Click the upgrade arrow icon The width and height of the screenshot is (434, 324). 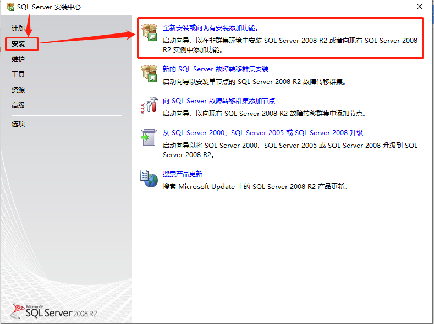[149, 137]
